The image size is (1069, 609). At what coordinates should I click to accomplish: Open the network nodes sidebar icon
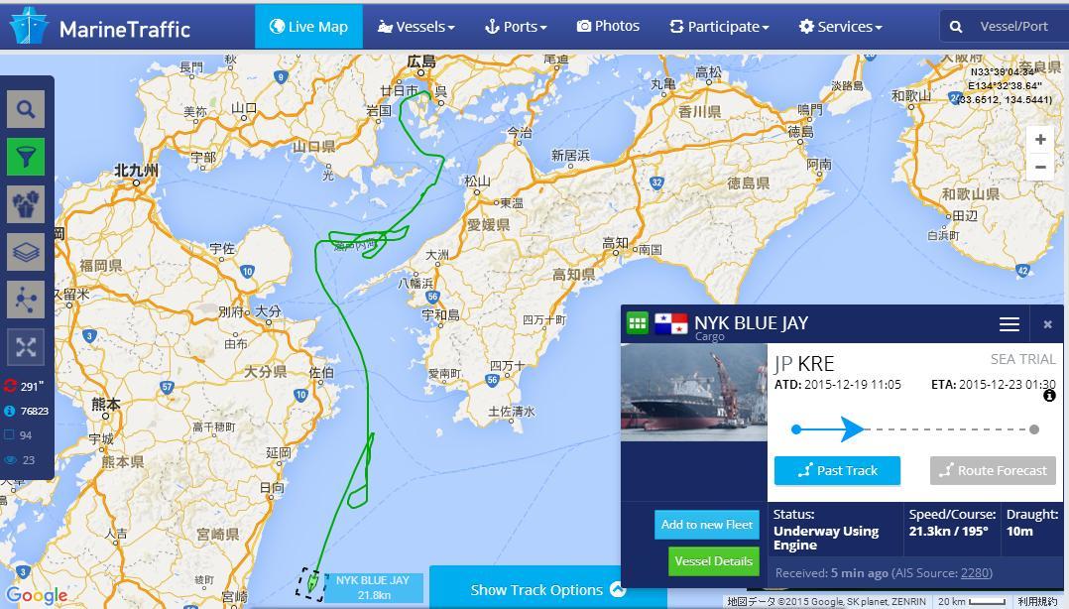click(x=26, y=300)
